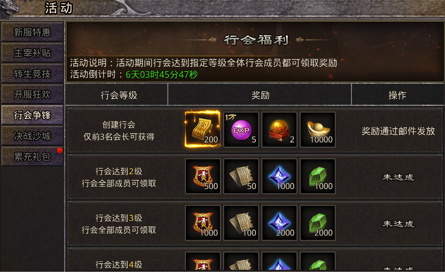Click the contribution badge reward worth 1000

202,223
